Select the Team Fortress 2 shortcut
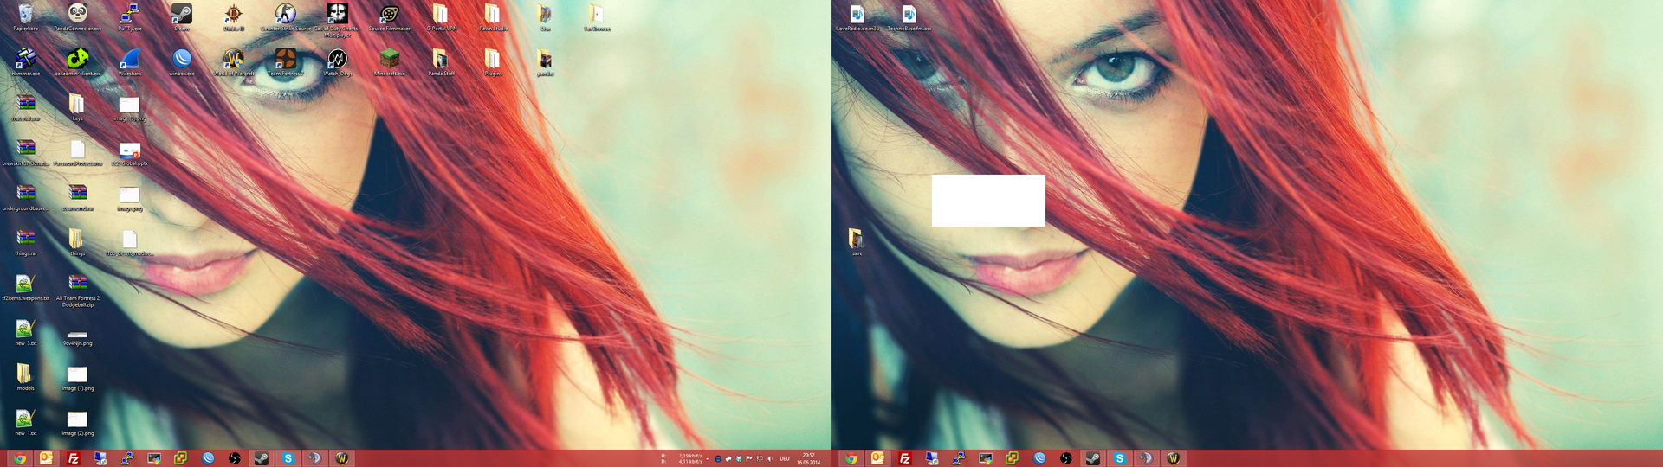Viewport: 1663px width, 467px height. [x=285, y=60]
